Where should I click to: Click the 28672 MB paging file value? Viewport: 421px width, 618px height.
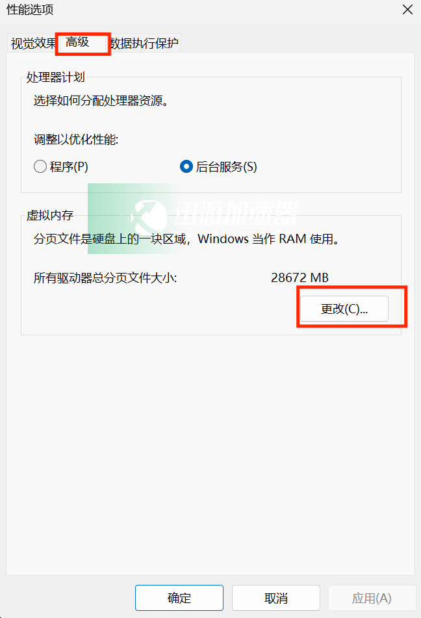pyautogui.click(x=300, y=277)
